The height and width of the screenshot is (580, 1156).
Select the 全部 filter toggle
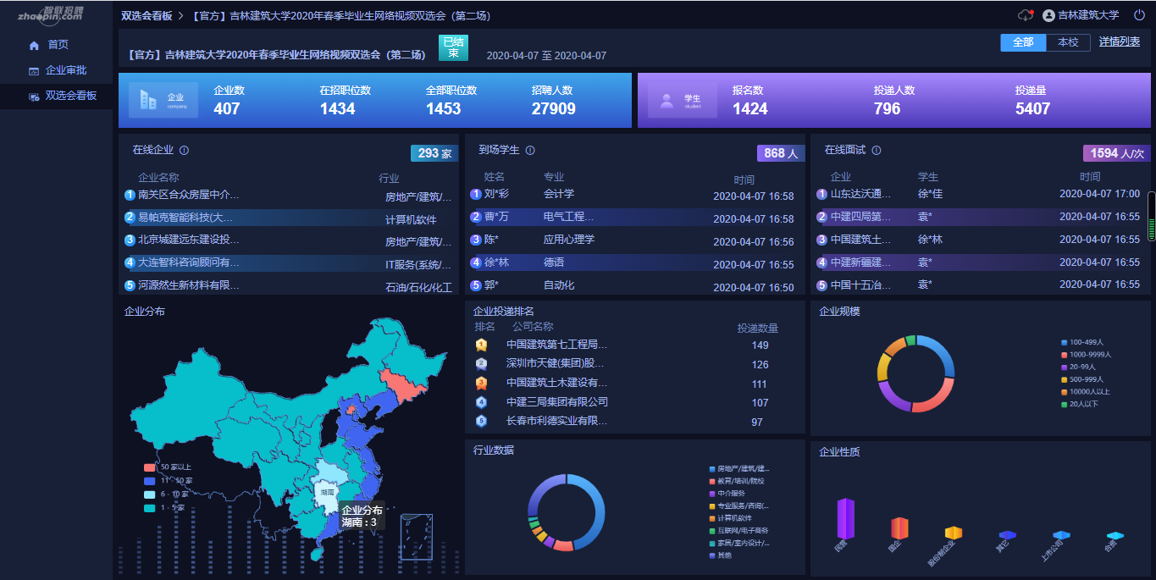coord(1023,42)
